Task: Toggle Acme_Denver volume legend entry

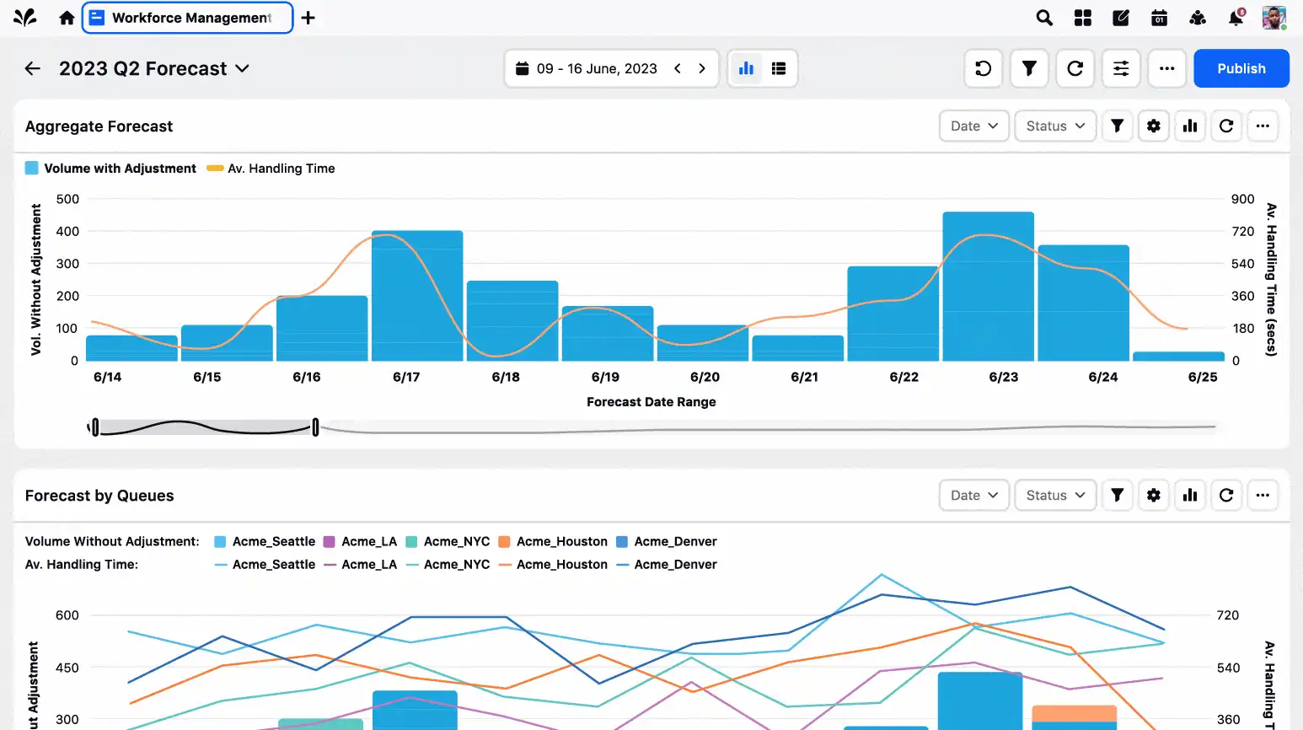Action: pos(667,541)
